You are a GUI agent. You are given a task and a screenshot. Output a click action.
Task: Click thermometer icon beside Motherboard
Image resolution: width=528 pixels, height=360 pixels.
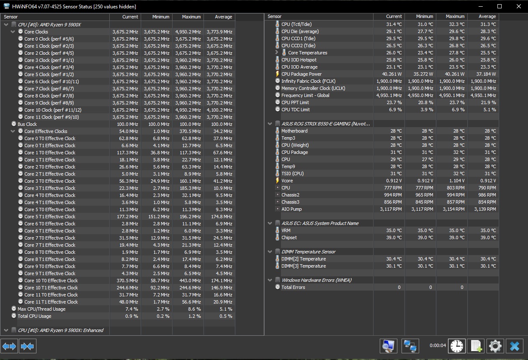[x=277, y=131]
